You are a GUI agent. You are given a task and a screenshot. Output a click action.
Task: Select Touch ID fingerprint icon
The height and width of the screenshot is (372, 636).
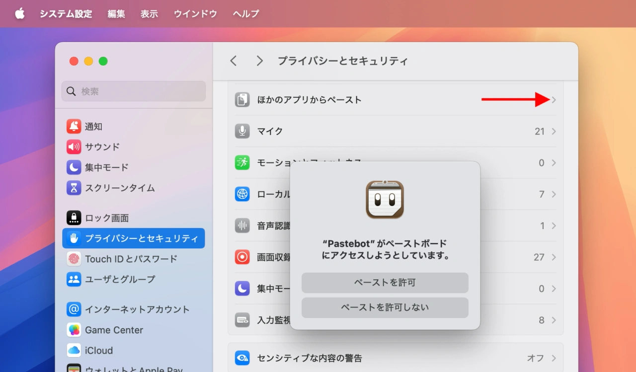pos(74,259)
